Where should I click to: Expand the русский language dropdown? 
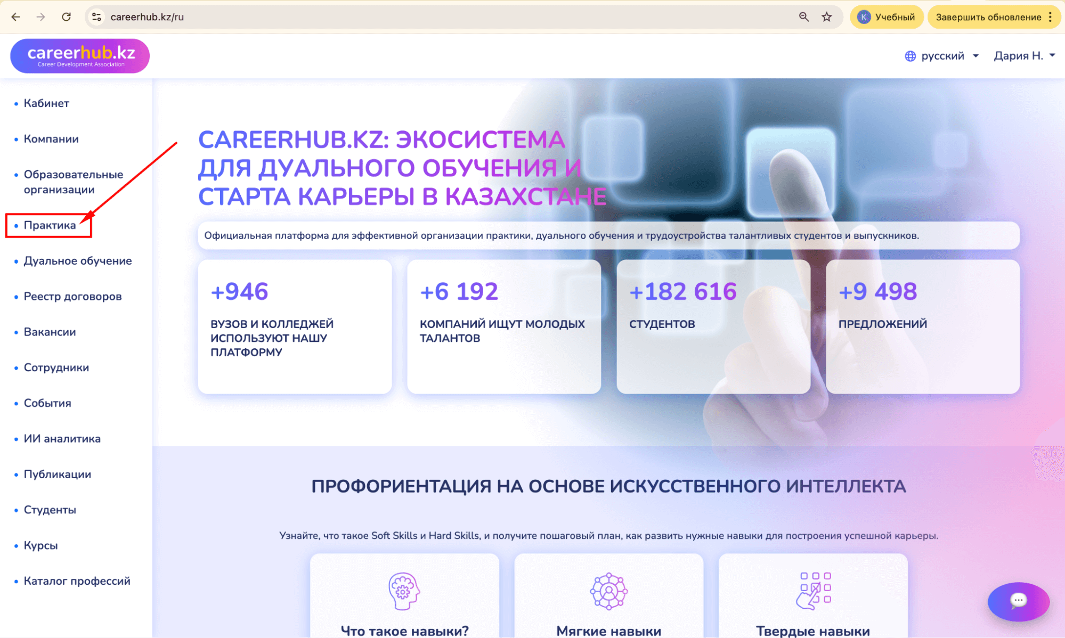pos(942,56)
